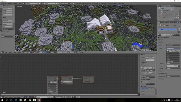Toggle the Fields checkbox
Image resolution: width=181 pixels, height=102 pixels.
point(142,86)
